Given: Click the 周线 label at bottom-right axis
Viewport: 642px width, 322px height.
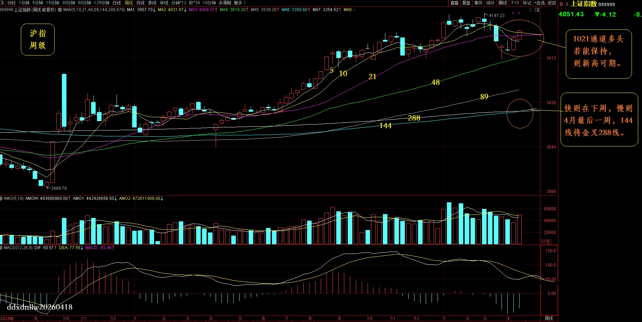Looking at the screenshot, I should coord(549,318).
